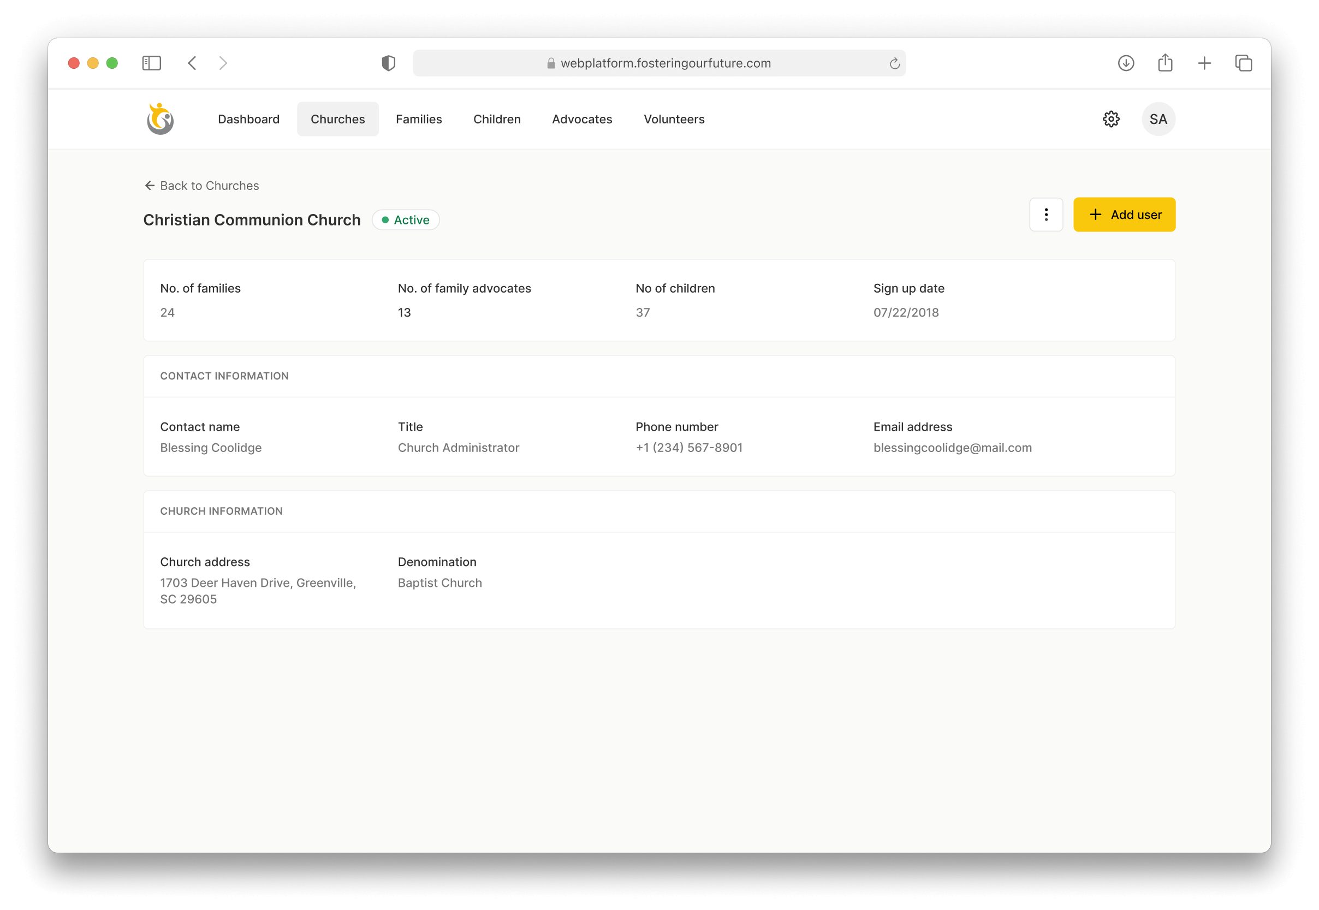Open the browser downloads icon
Viewport: 1319px width, 910px height.
1126,63
